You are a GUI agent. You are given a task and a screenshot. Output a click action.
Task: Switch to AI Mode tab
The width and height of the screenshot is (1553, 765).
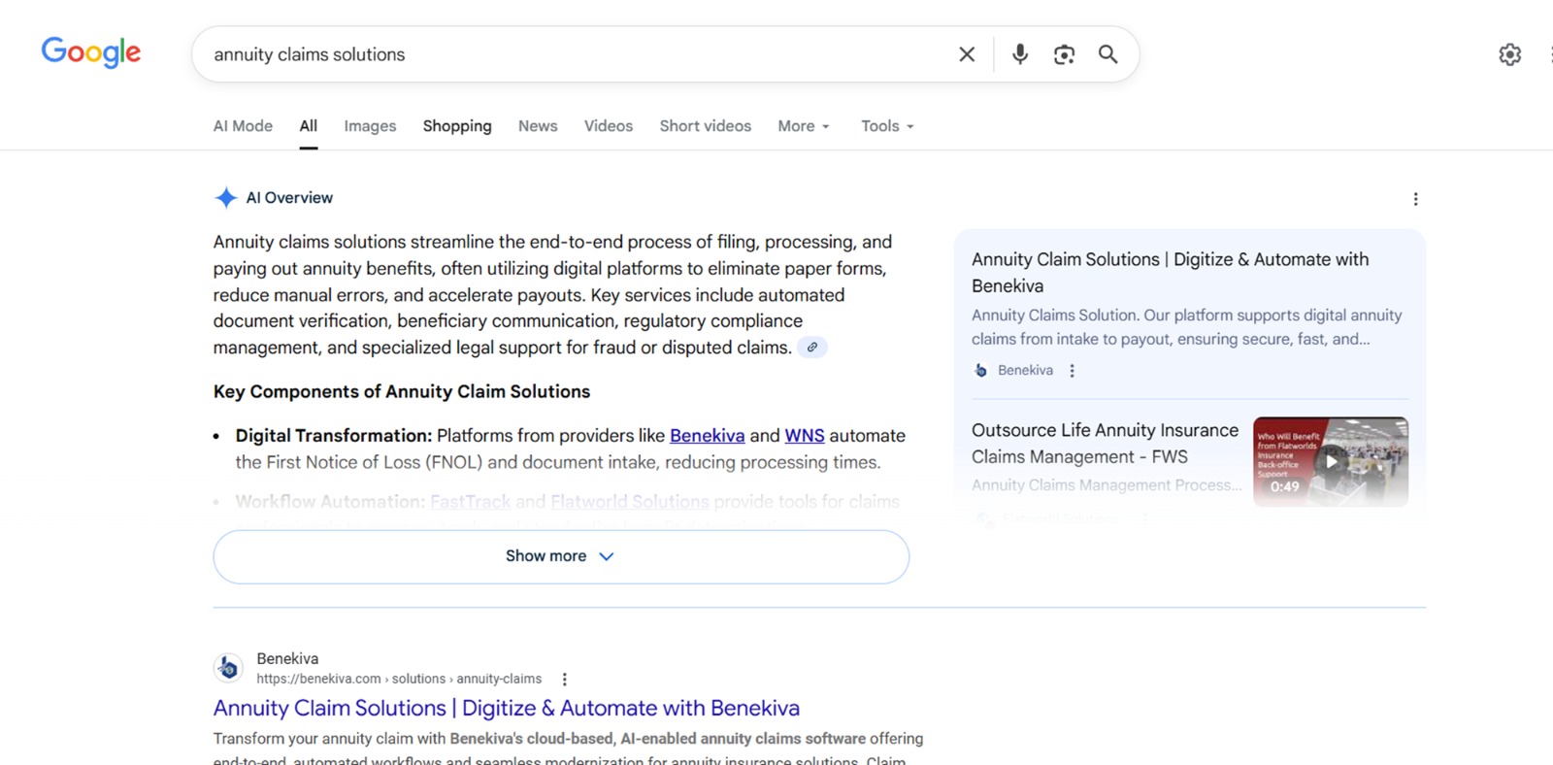click(243, 126)
